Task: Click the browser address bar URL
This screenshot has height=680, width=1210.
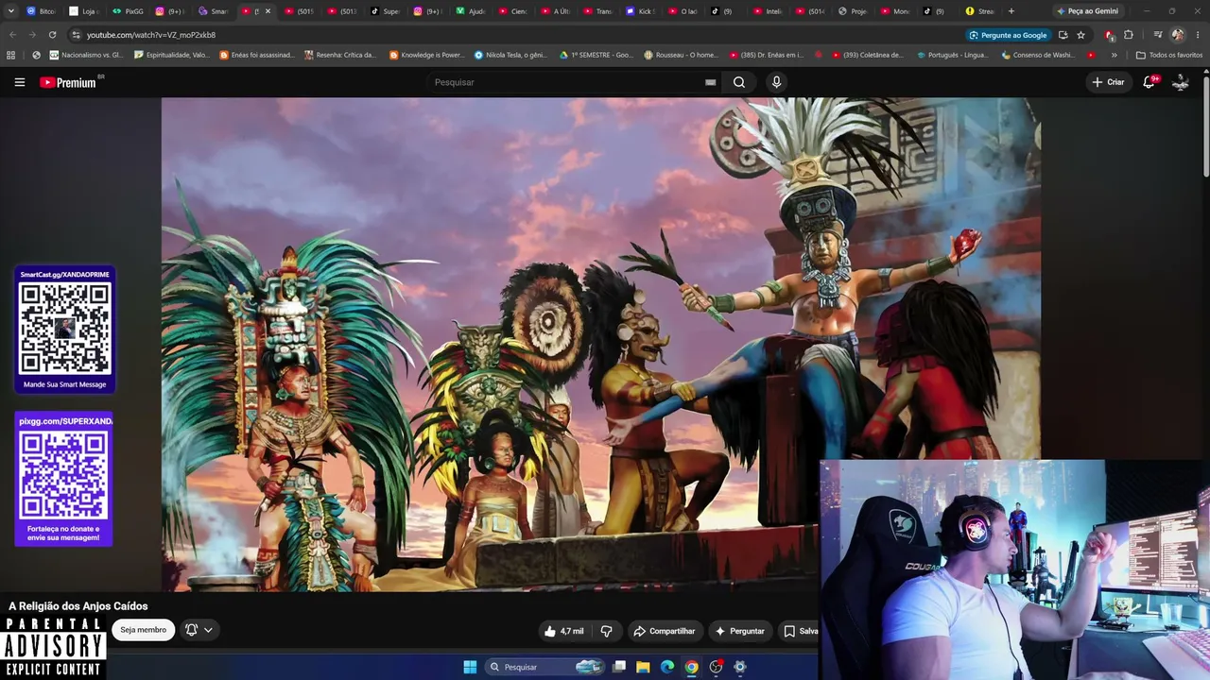Action: (x=151, y=35)
